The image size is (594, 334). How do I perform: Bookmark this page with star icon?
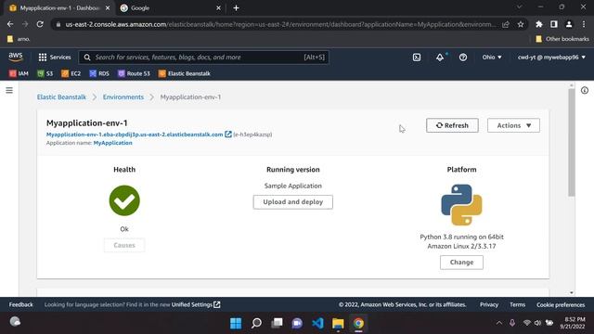pyautogui.click(x=521, y=24)
